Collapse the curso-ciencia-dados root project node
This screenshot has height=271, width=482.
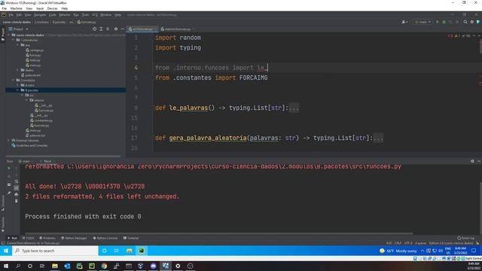pyautogui.click(x=9, y=35)
